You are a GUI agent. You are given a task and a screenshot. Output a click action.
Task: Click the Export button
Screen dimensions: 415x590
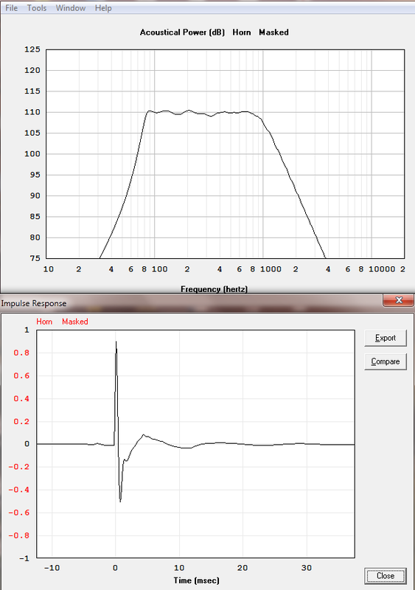tap(386, 338)
